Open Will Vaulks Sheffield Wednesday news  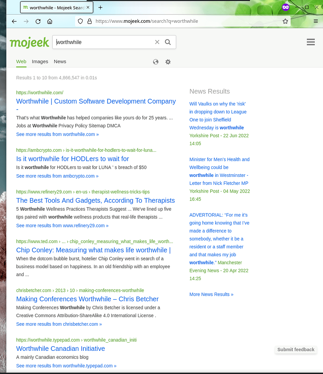point(218,116)
